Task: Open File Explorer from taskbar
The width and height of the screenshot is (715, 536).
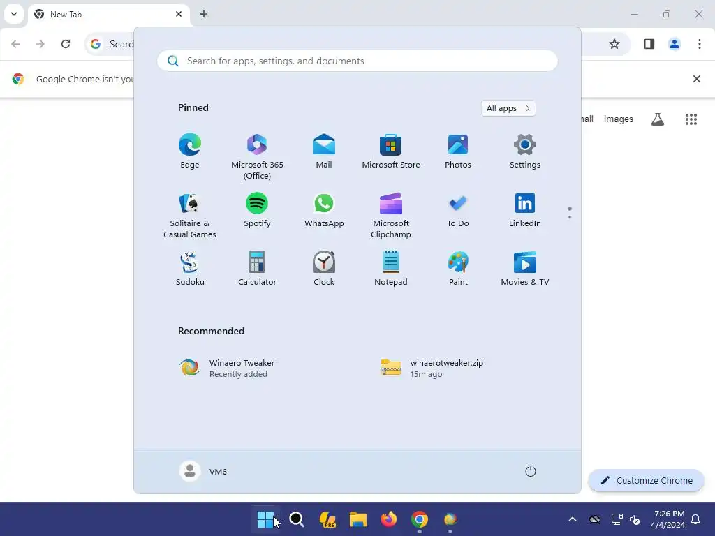Action: (x=358, y=519)
